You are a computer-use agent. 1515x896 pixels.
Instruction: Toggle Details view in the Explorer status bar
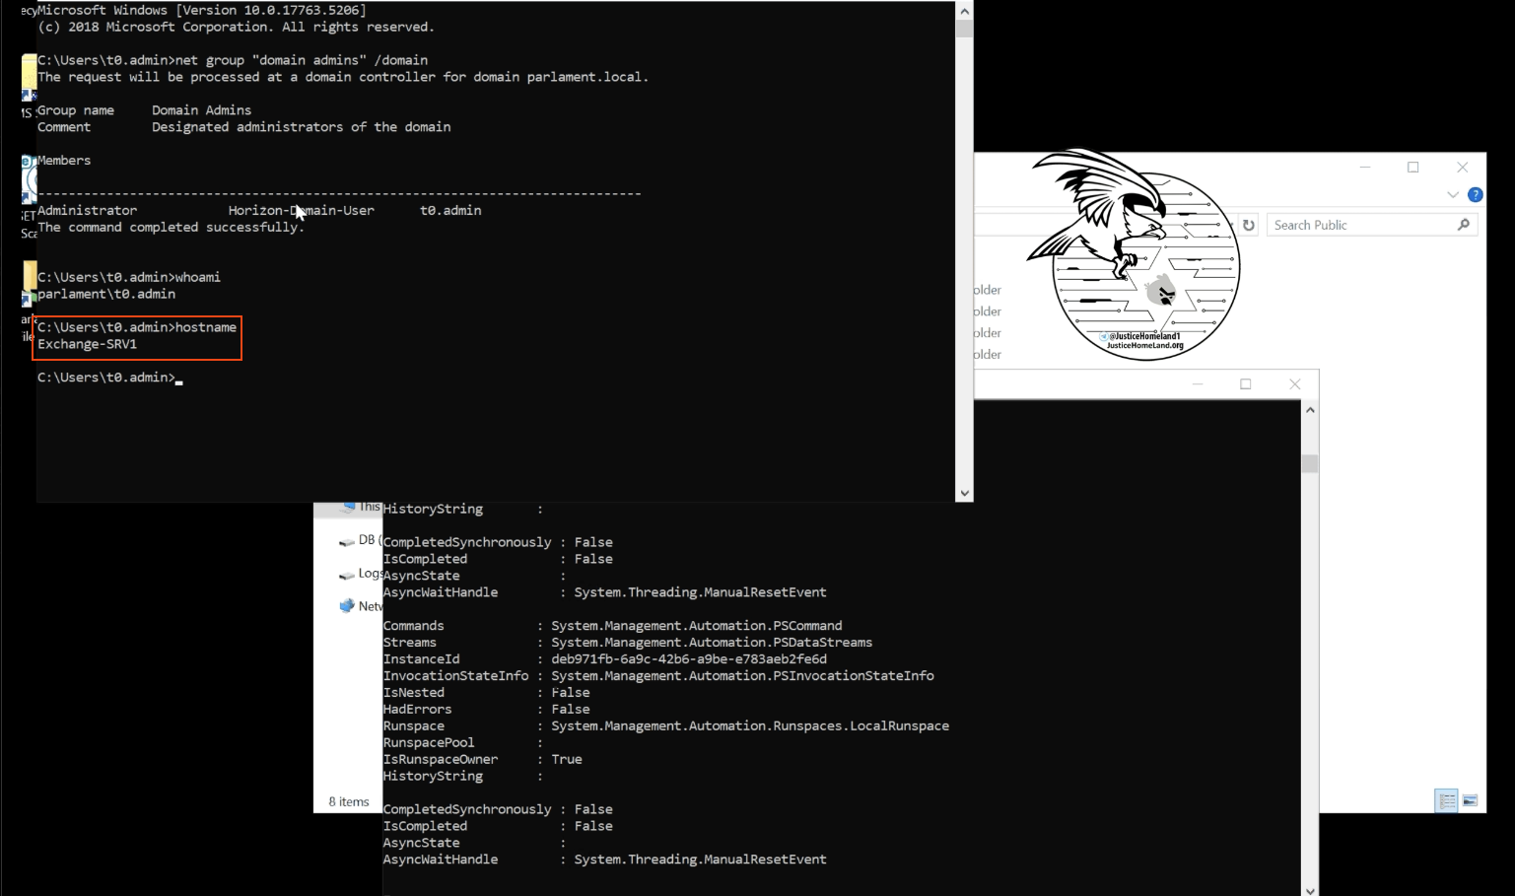pos(1446,800)
